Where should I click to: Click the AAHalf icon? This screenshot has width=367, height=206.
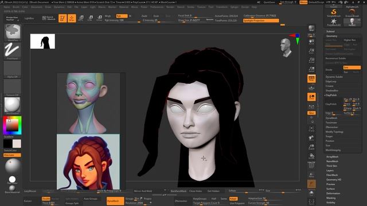point(311,69)
